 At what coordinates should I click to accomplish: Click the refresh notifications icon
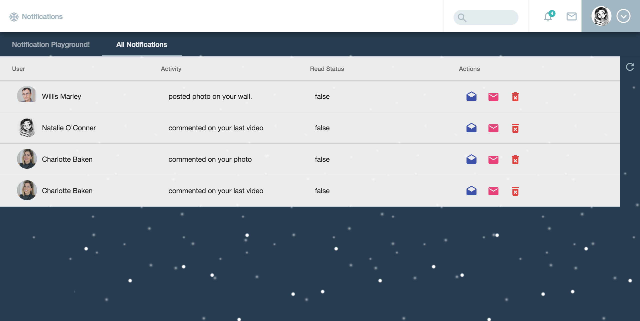630,67
